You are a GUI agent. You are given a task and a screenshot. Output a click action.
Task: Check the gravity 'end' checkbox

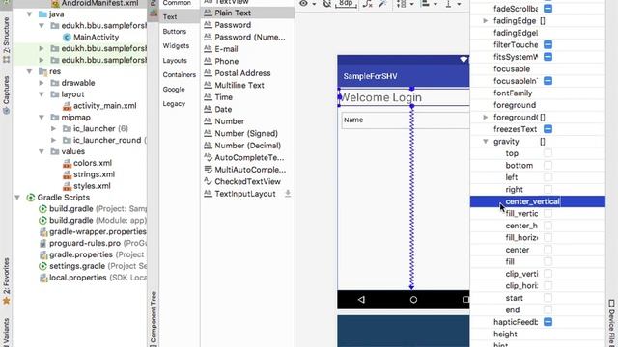pyautogui.click(x=548, y=310)
